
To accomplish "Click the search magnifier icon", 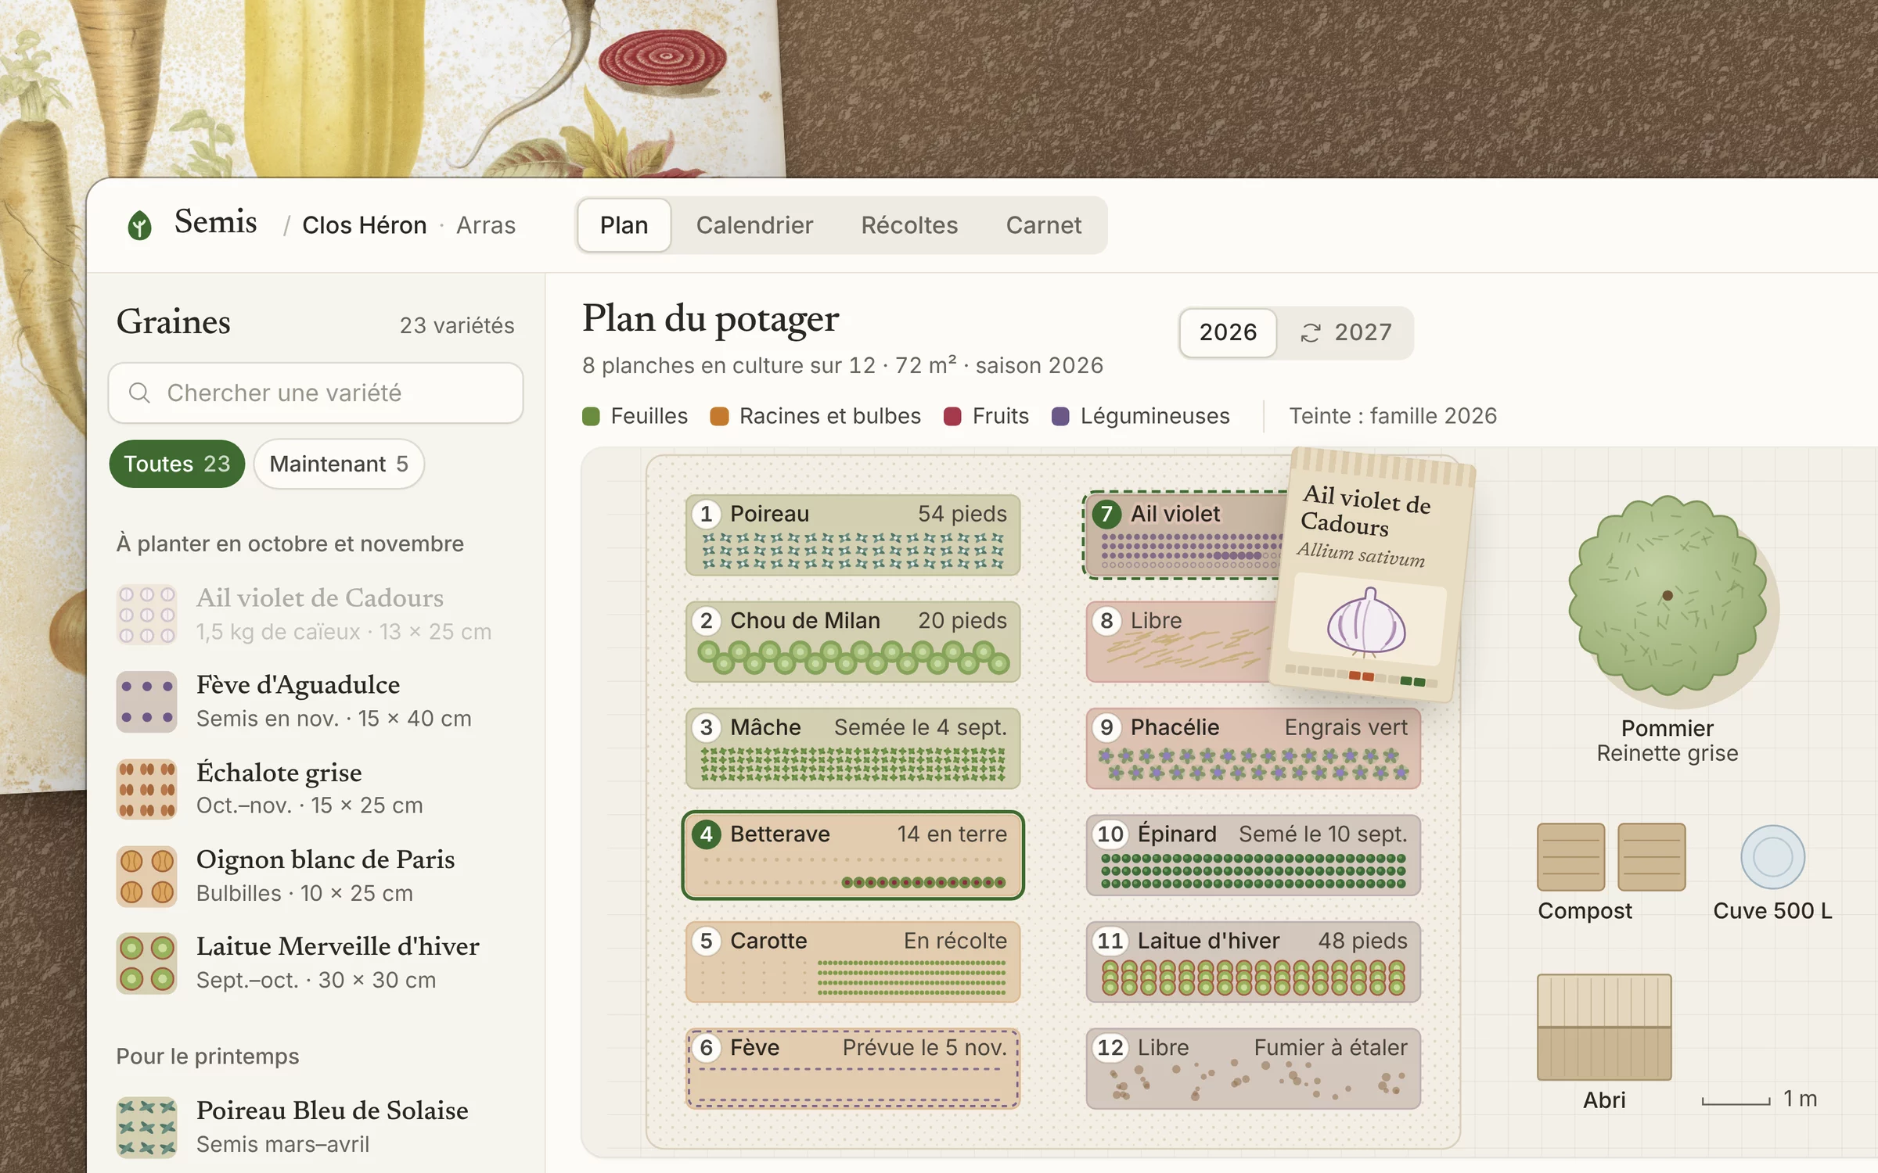I will coord(139,393).
